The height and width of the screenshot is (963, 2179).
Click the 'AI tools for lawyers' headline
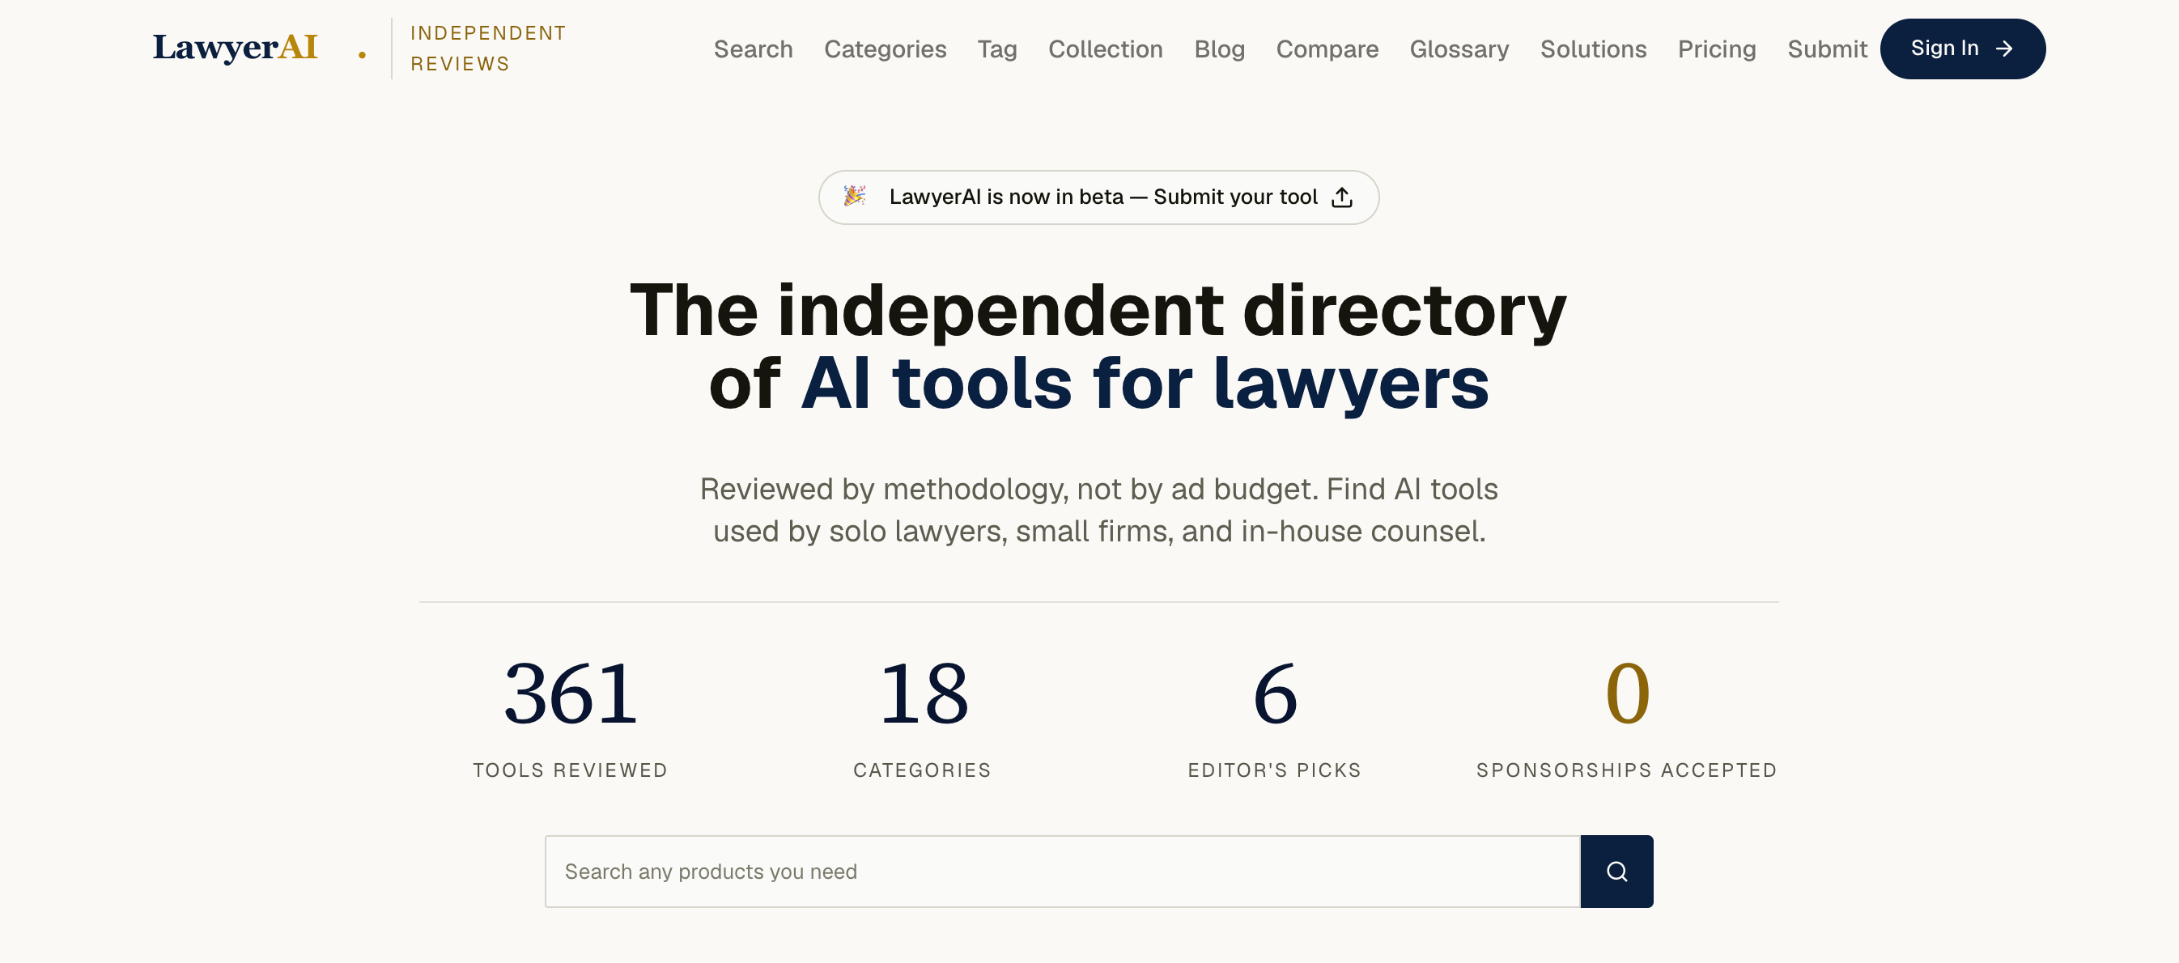point(1145,383)
